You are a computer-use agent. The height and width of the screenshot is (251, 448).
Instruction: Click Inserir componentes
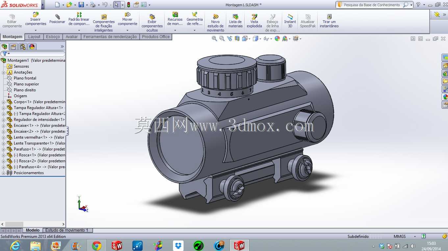36,19
